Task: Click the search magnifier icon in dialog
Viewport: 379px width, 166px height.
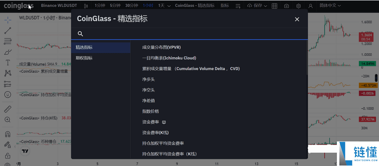Action: 80,34
